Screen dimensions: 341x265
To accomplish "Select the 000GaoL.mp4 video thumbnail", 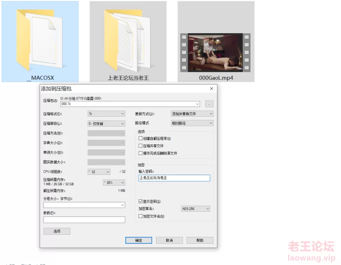I will click(x=216, y=52).
